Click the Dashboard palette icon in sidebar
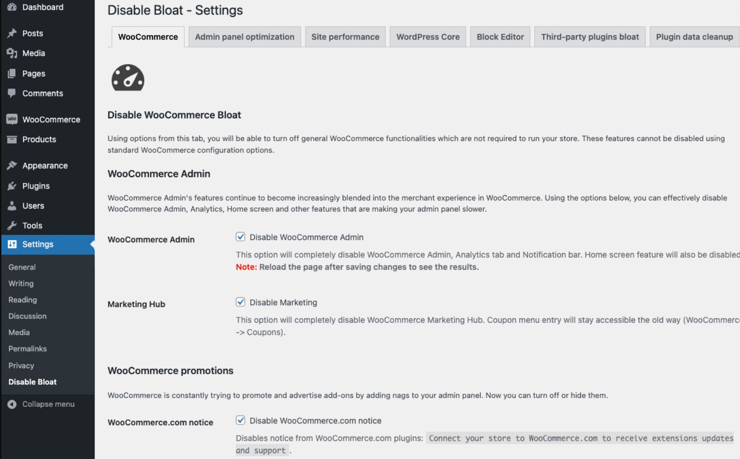 pos(12,7)
